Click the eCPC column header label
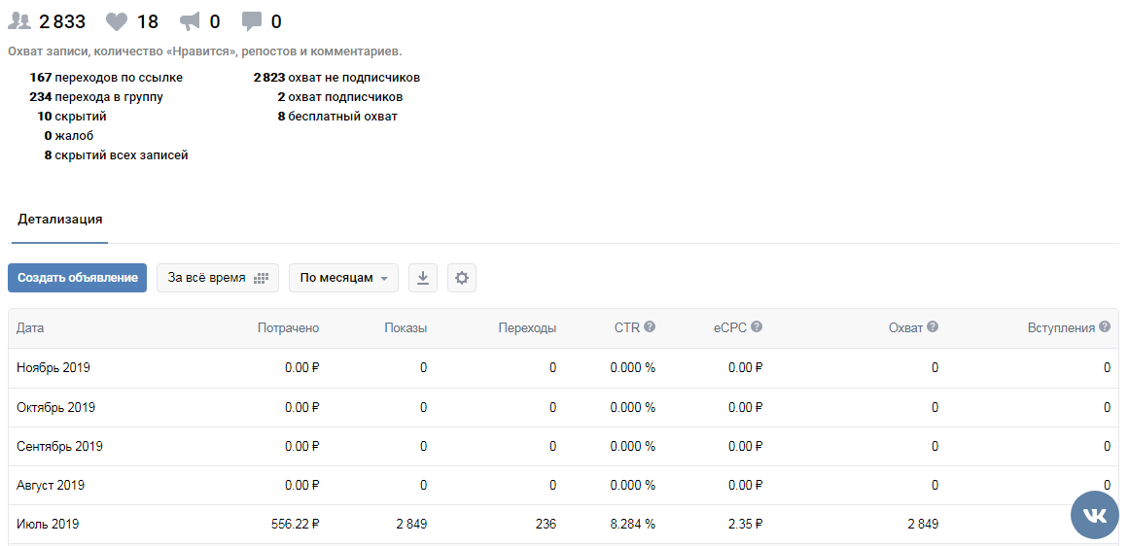 click(730, 328)
